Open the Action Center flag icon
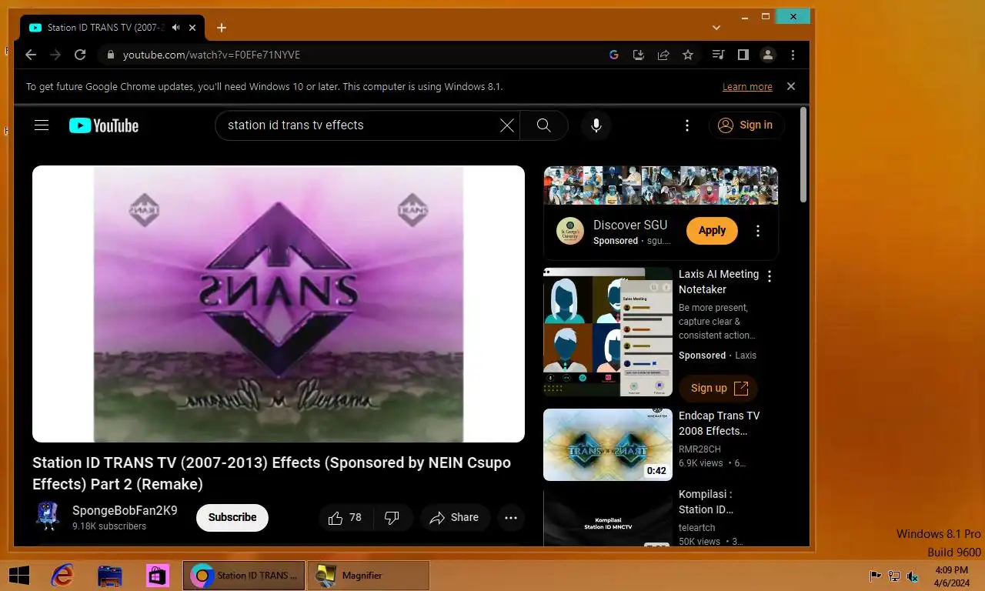 (876, 576)
